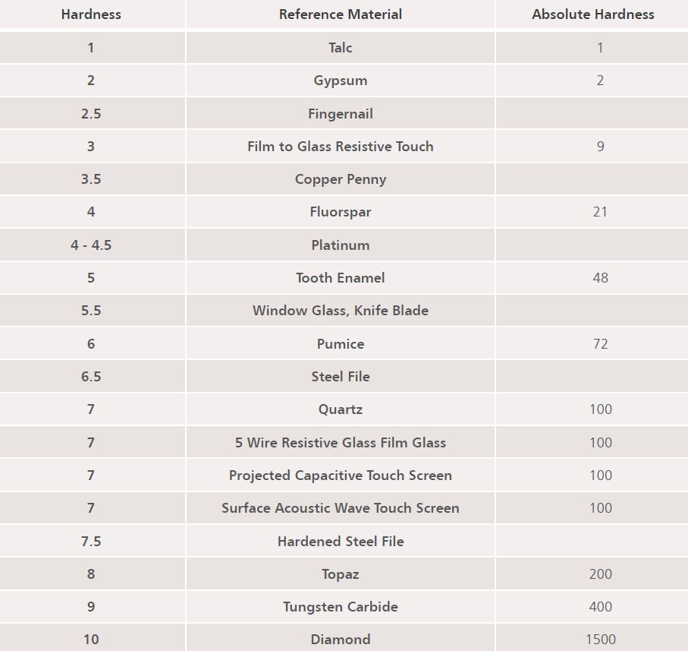The width and height of the screenshot is (688, 651).
Task: Click the Steel File cell
Action: [341, 377]
